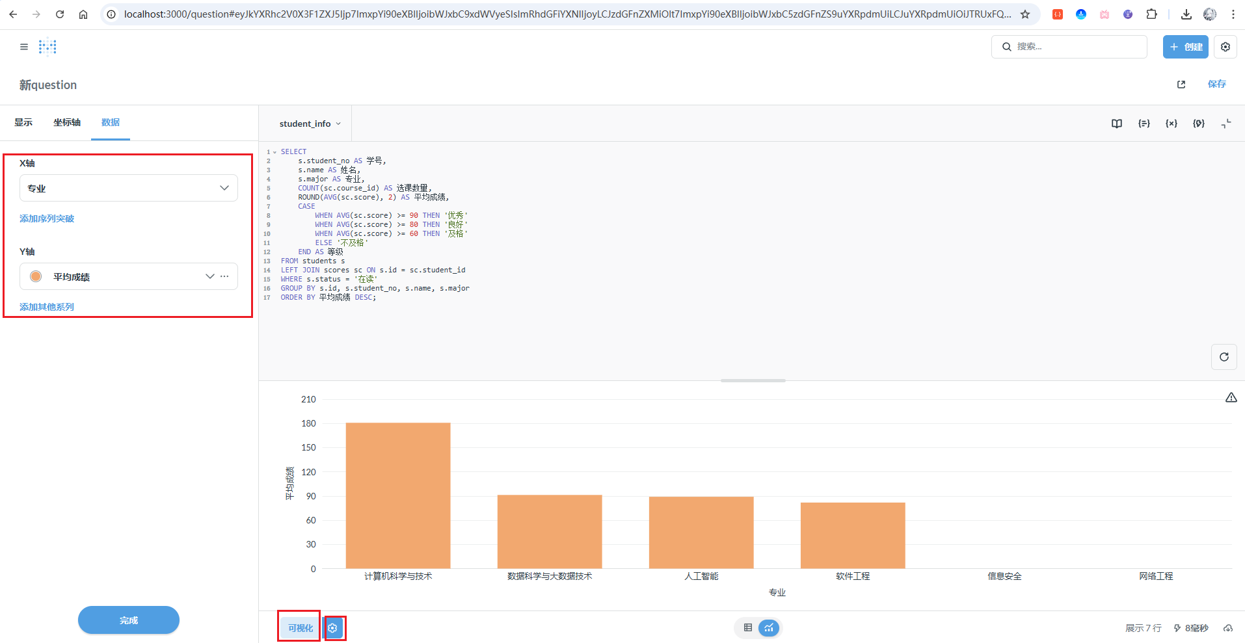Open the variables {x} panel

[x=1171, y=124]
